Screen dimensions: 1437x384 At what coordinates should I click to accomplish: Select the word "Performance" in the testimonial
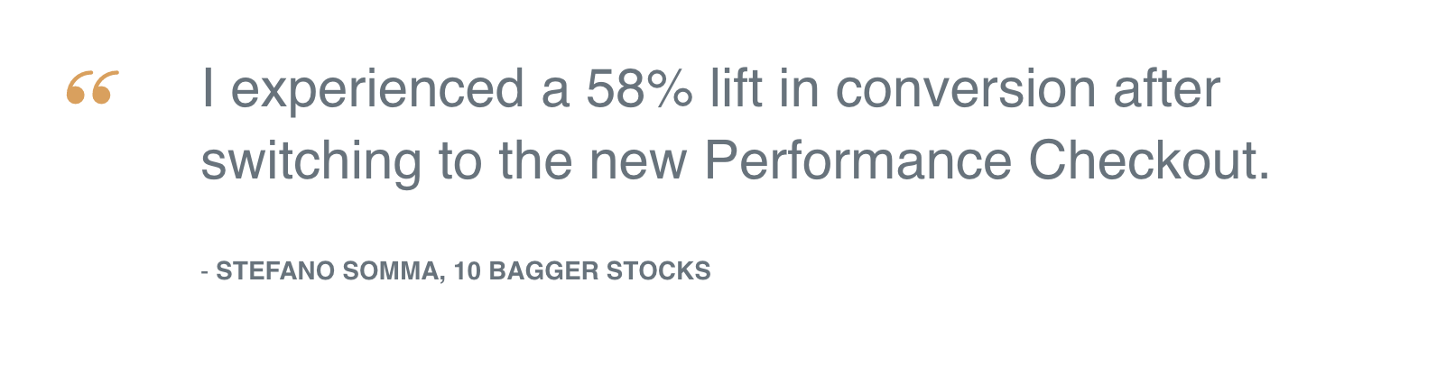click(858, 160)
